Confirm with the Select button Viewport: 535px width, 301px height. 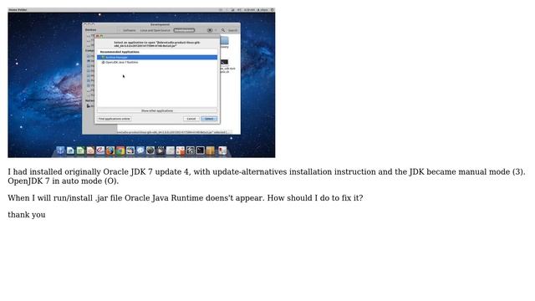tap(209, 119)
